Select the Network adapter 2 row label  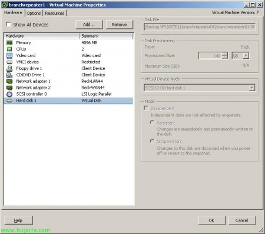pyautogui.click(x=34, y=88)
